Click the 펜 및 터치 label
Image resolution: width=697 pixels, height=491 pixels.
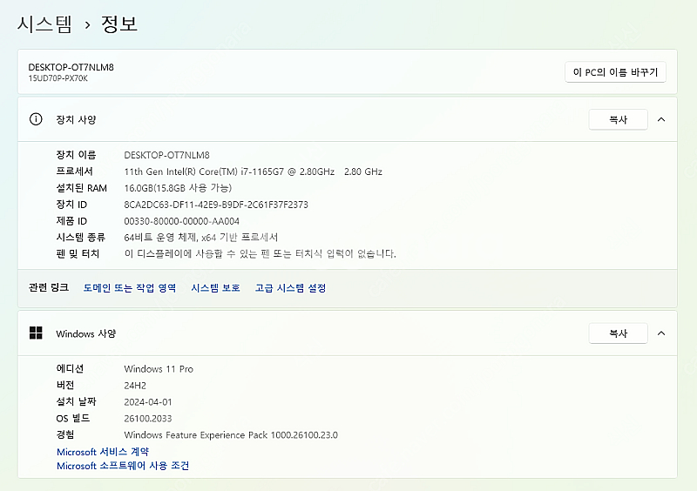[78, 253]
